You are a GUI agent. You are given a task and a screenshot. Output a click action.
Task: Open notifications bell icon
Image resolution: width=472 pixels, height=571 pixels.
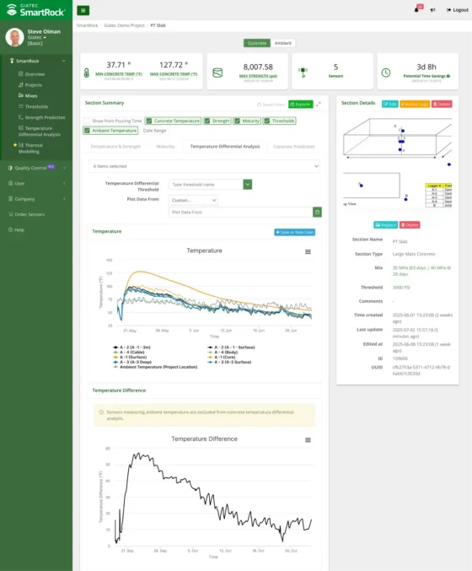[416, 10]
